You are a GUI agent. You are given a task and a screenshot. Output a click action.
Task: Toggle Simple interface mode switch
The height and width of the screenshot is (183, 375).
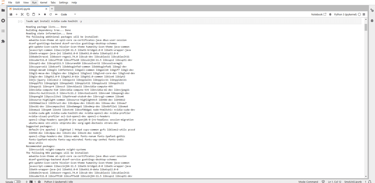click(x=17, y=181)
